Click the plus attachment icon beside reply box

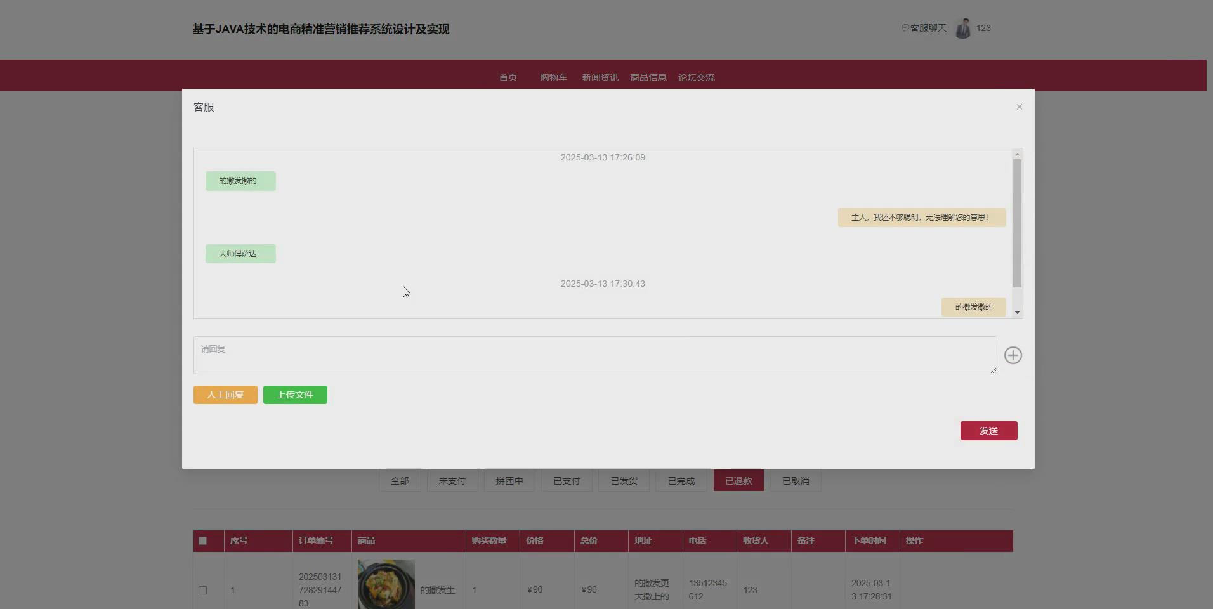[x=1013, y=355]
